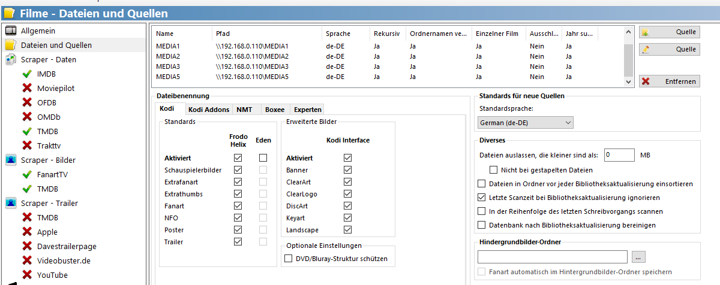Screen dimensions: 720x285
Task: Check Dateien in Ordner vor jeder Bibliotheksaktualisierung einsortieren
Action: point(481,183)
